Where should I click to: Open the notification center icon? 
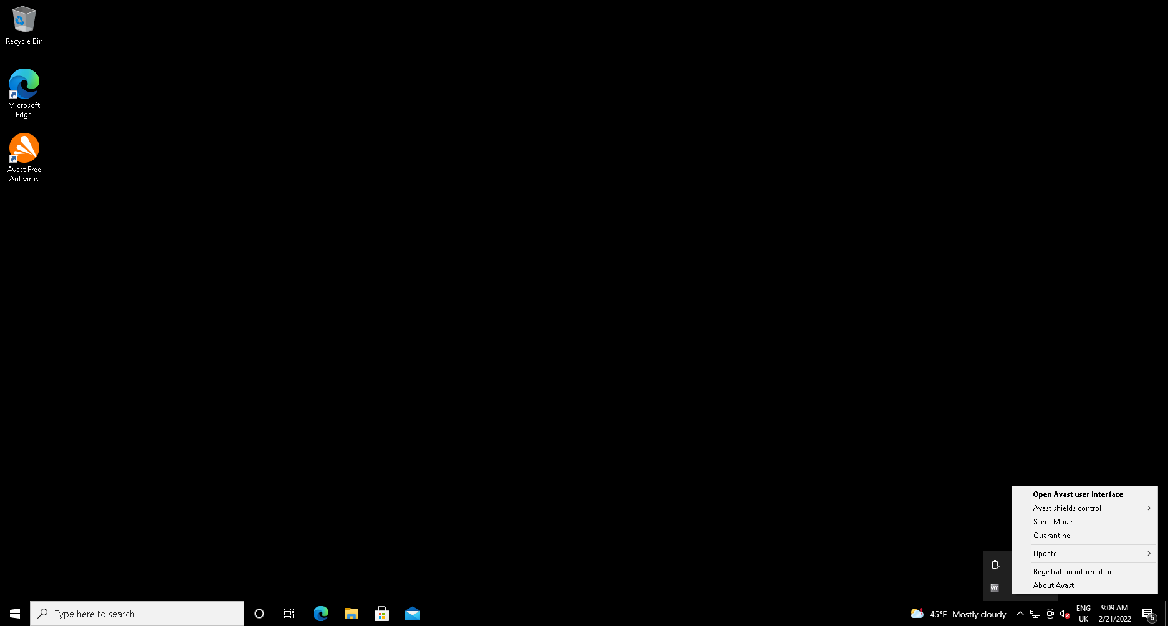click(1149, 614)
